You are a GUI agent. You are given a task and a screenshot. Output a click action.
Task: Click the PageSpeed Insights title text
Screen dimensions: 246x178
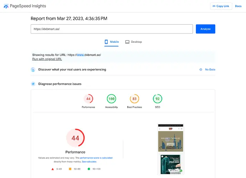point(28,6)
